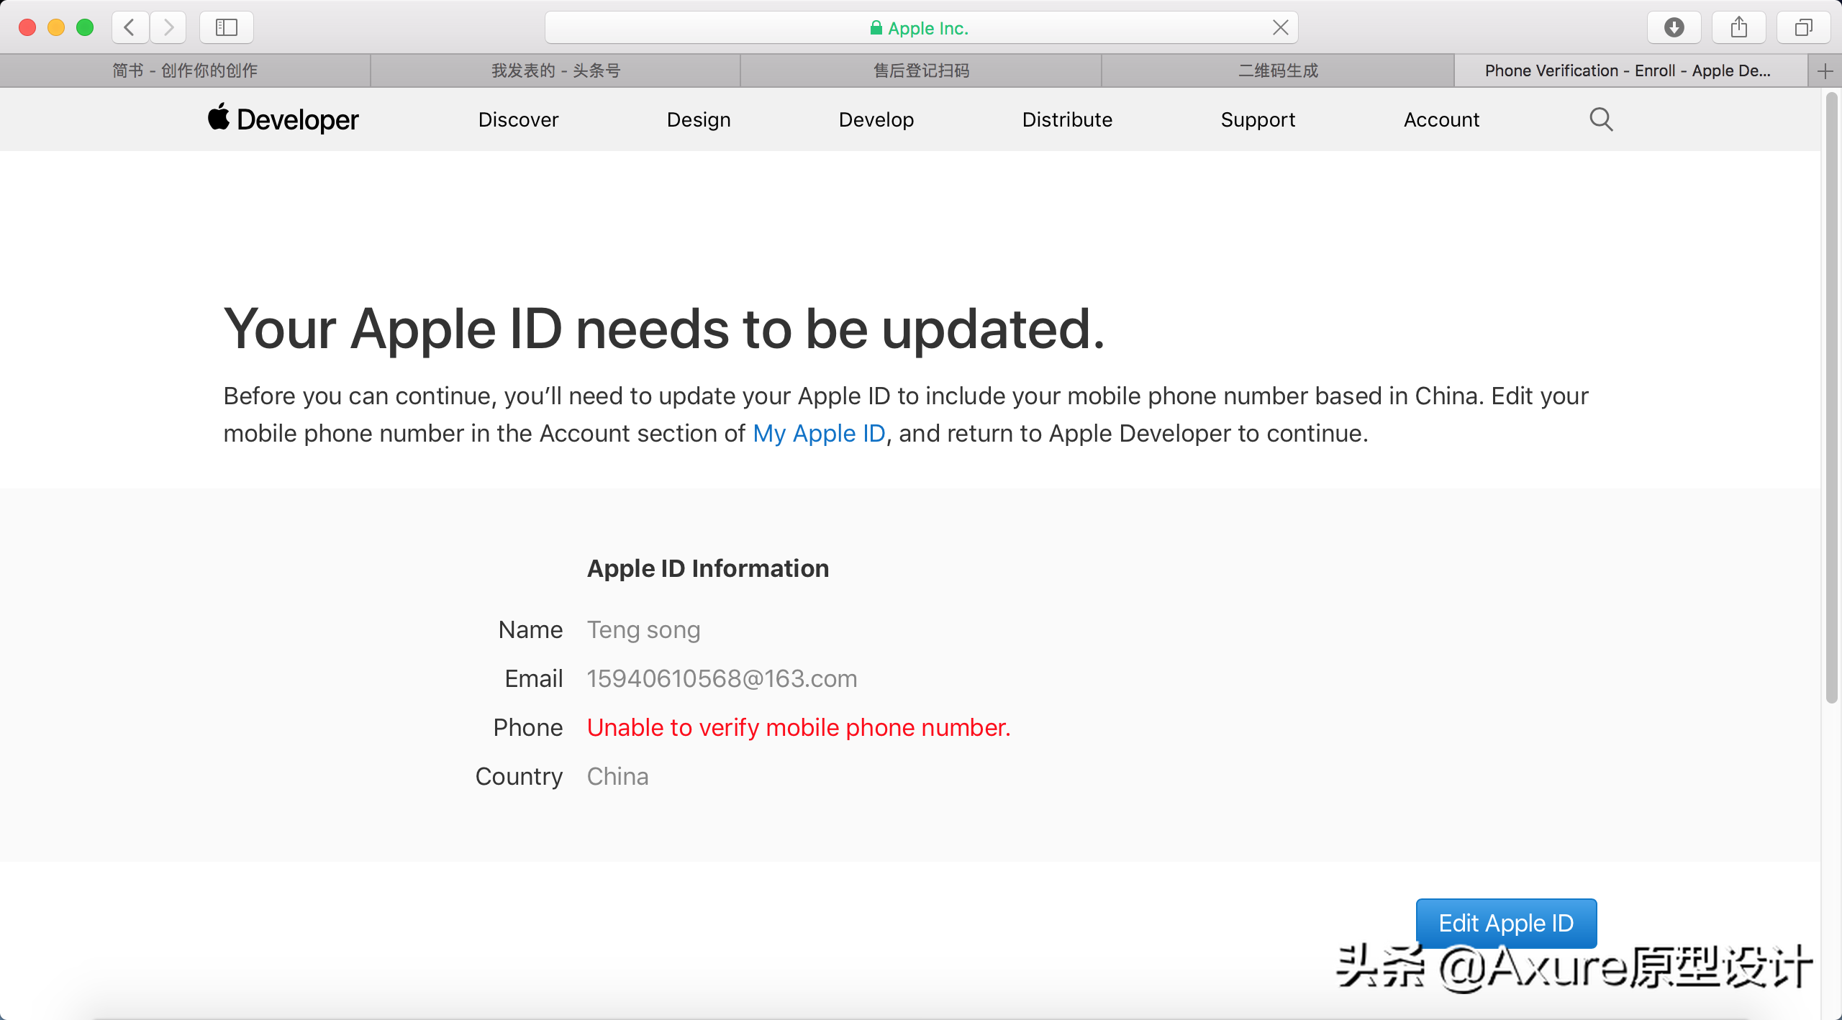Switch to the 简书 - 创作你的创作 tab

point(185,70)
